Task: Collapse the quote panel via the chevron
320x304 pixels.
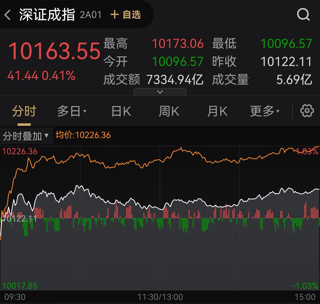Action: coord(160,92)
